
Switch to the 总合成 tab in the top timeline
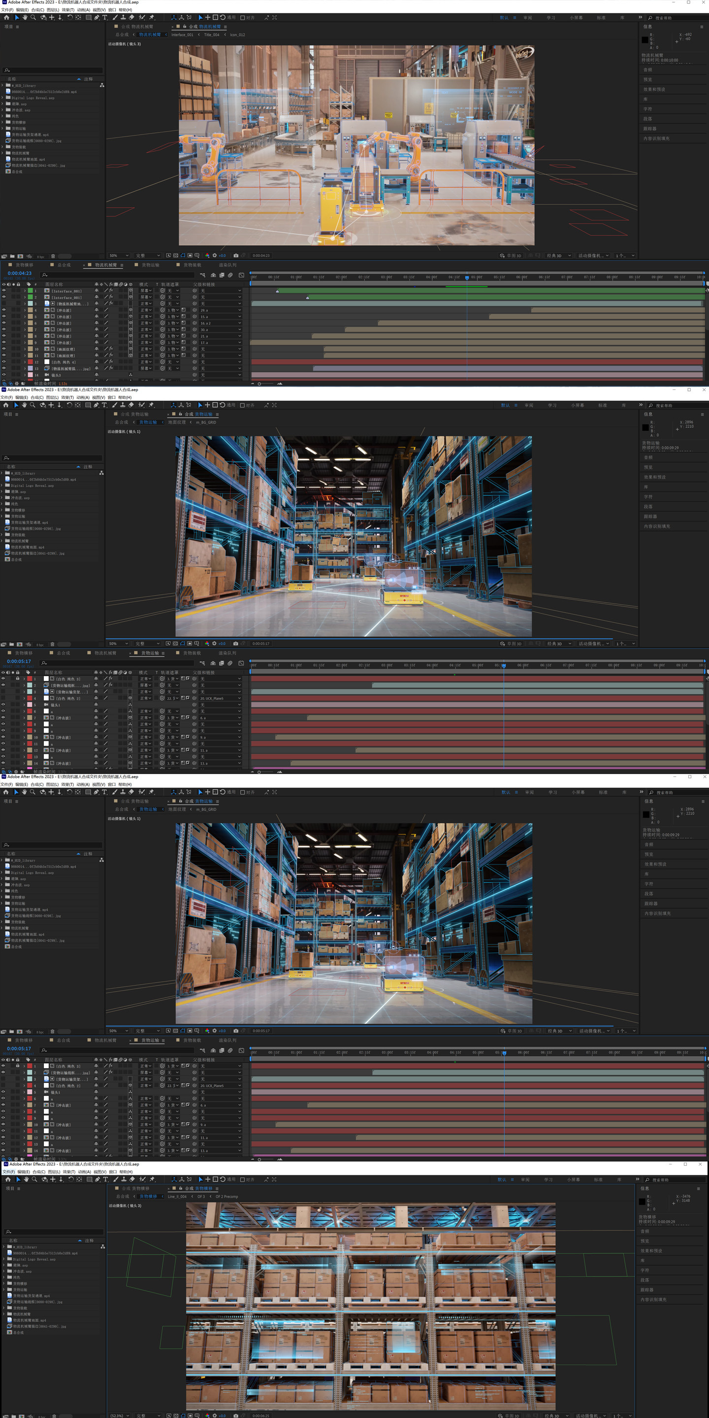coord(64,265)
